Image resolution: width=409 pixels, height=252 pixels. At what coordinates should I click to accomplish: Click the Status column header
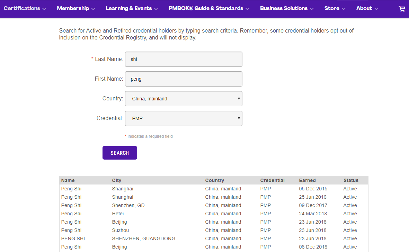(351, 180)
